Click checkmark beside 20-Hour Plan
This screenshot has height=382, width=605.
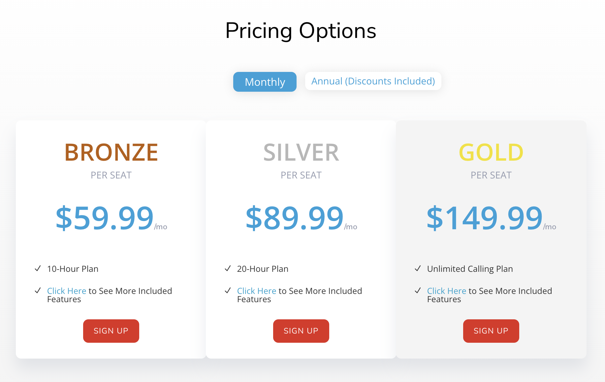[x=228, y=269]
